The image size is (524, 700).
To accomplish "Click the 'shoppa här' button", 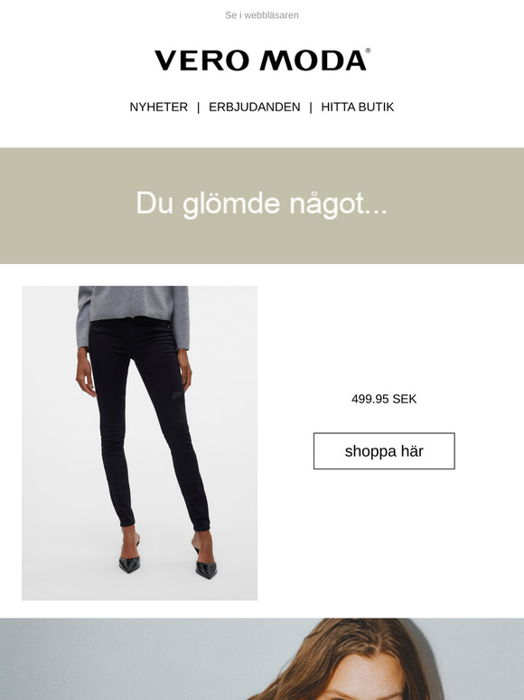I will 384,451.
